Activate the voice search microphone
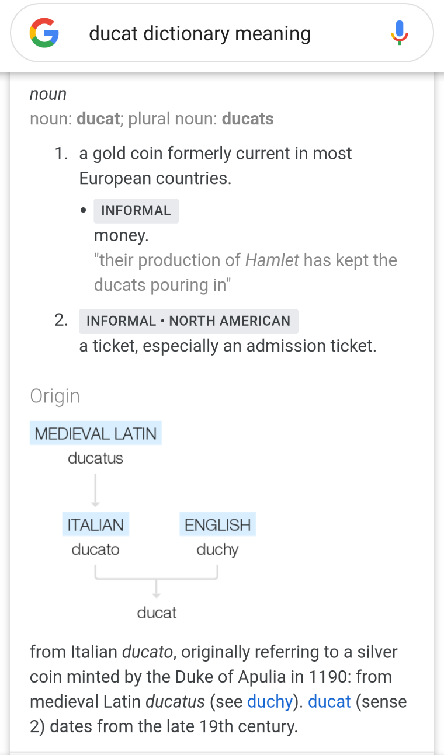 [x=400, y=33]
